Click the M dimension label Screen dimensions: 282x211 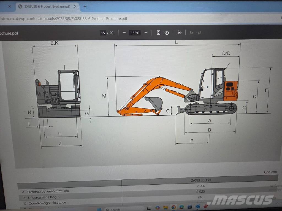pyautogui.click(x=104, y=96)
